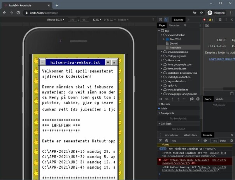Viewport: 235px width, 180px height.
Task: Open the 125% zoom dropdown
Action: tap(97, 19)
